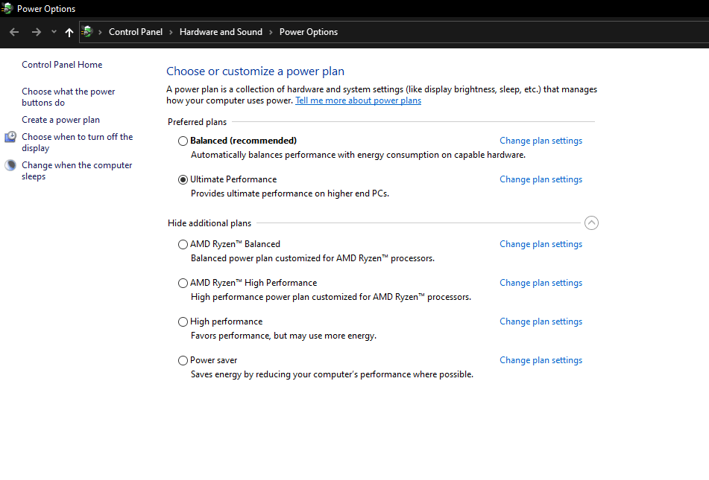Click the shield icon beside display turn-off link
This screenshot has height=480, width=709.
tap(10, 137)
